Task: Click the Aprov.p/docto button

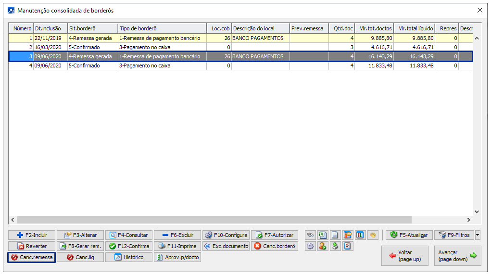Action: tap(177, 257)
